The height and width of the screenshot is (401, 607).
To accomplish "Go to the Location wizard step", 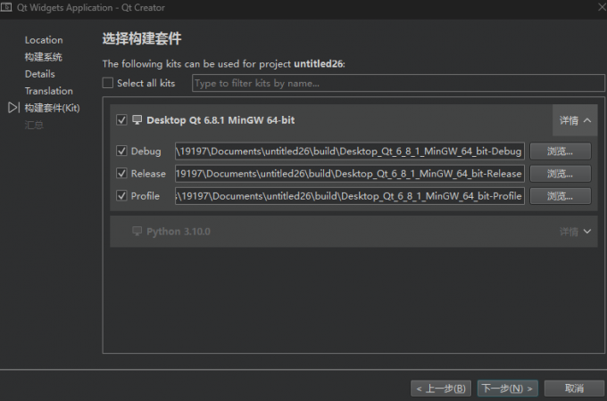I will pos(44,40).
